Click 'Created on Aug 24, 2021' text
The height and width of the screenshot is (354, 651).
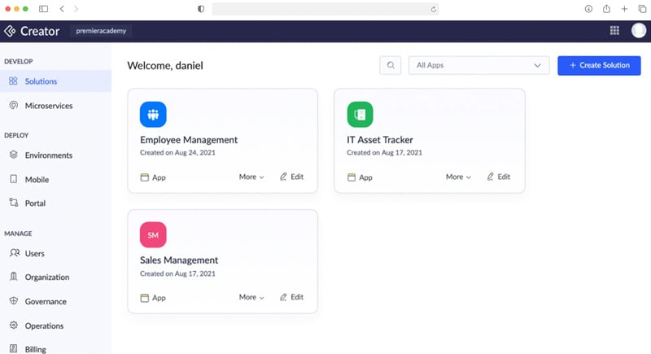177,152
